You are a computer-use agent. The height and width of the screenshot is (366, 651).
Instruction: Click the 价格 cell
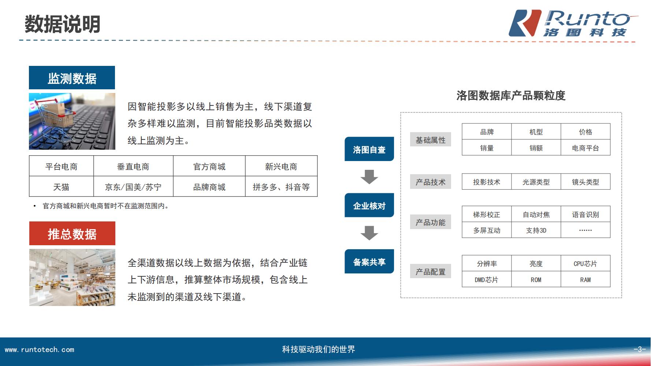point(585,131)
